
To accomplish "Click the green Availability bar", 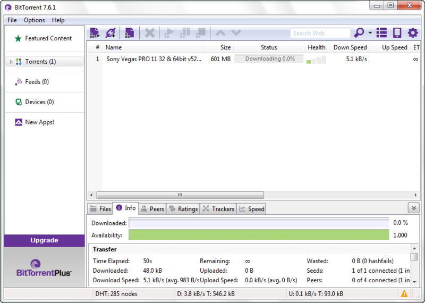I will pyautogui.click(x=259, y=235).
